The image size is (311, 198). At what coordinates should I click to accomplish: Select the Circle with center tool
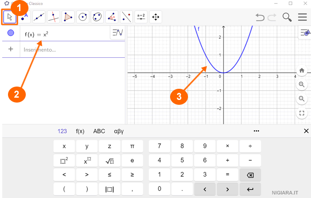pos(83,17)
